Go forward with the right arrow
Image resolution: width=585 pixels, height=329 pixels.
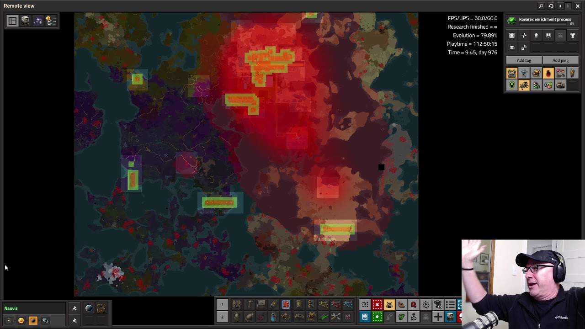point(569,6)
